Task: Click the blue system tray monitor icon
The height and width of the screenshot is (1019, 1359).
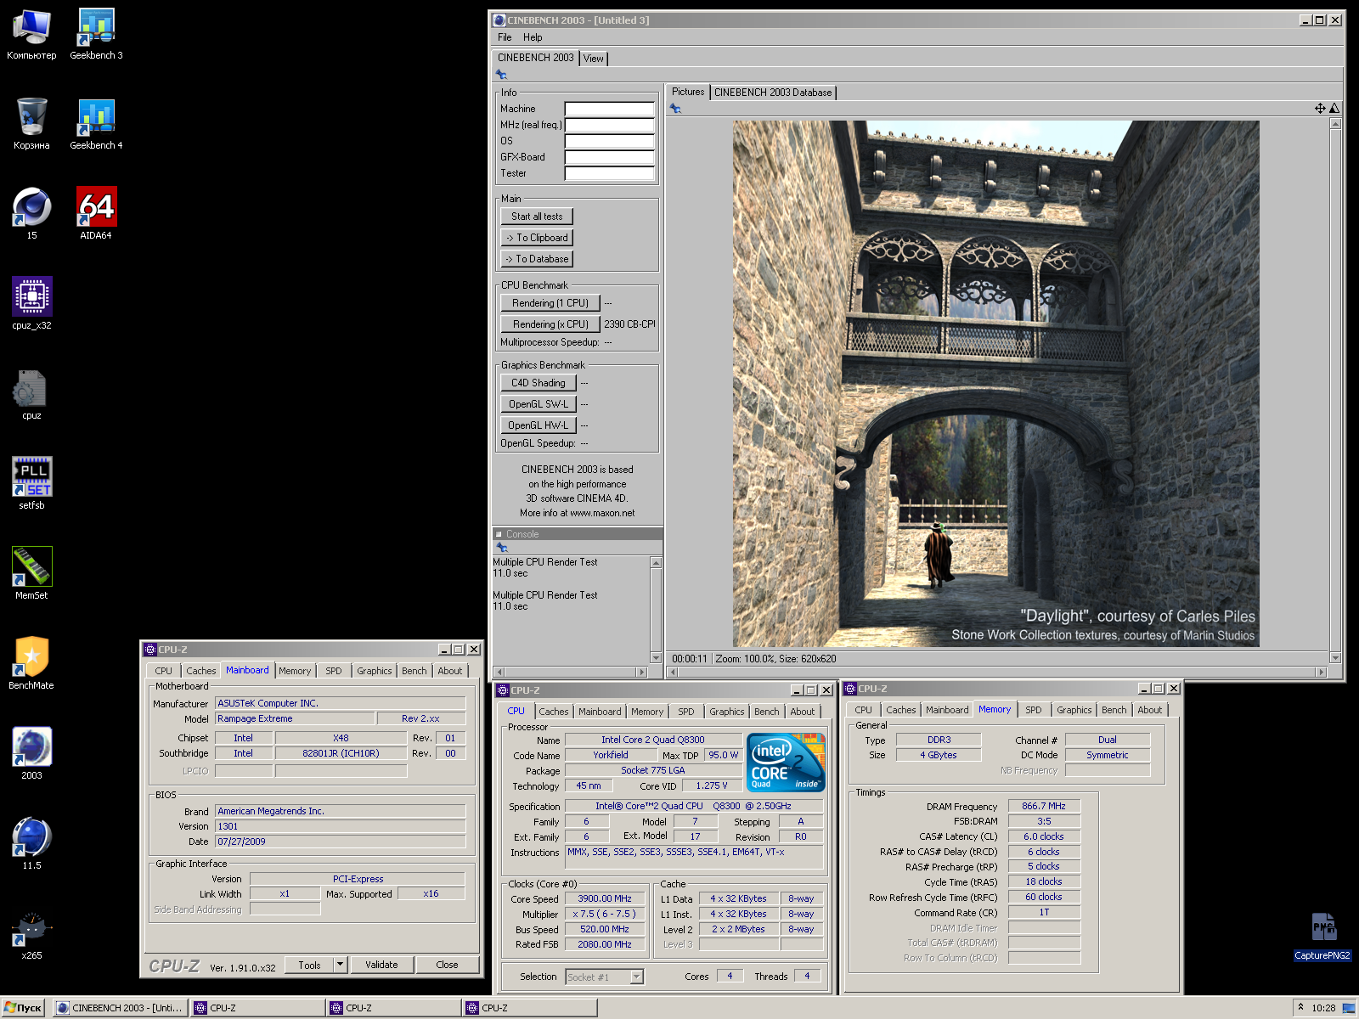Action: coord(1348,1008)
